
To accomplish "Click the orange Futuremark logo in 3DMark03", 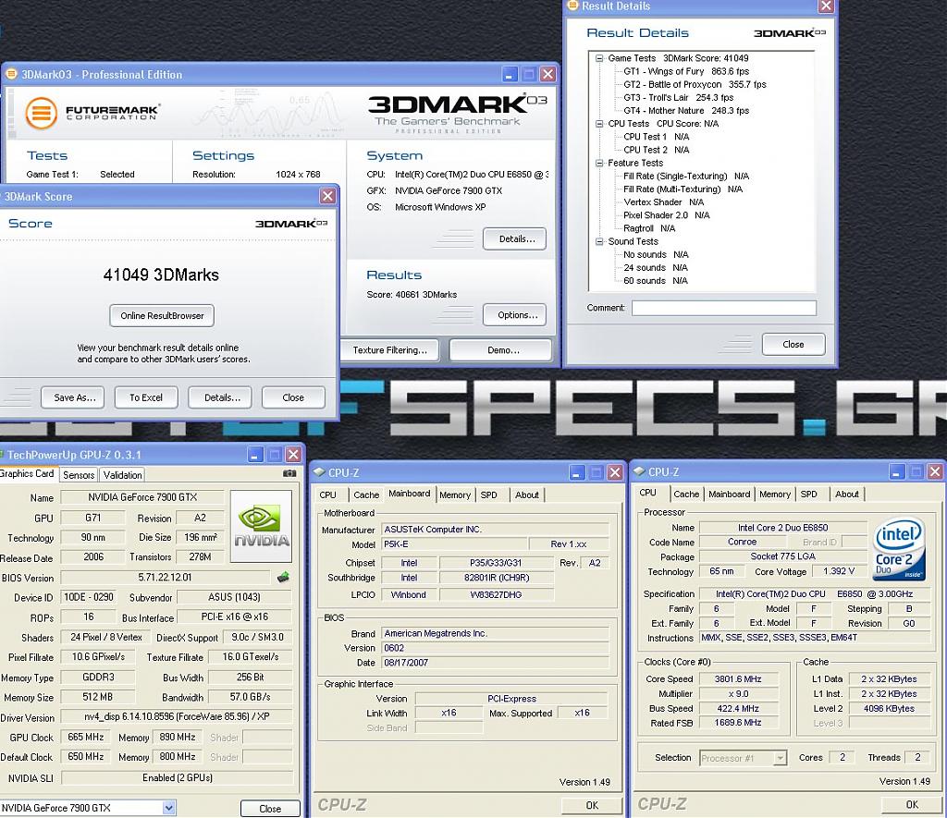I will tap(41, 113).
